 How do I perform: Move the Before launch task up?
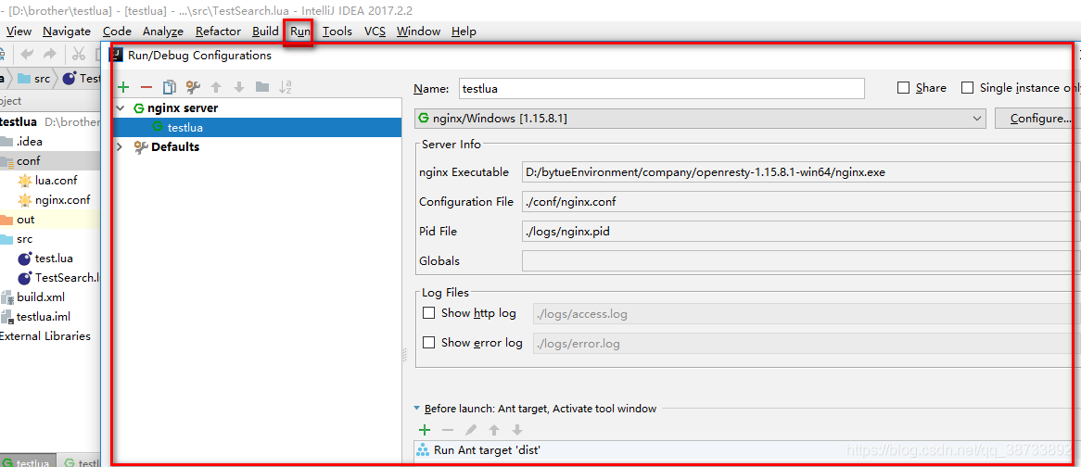tap(493, 430)
